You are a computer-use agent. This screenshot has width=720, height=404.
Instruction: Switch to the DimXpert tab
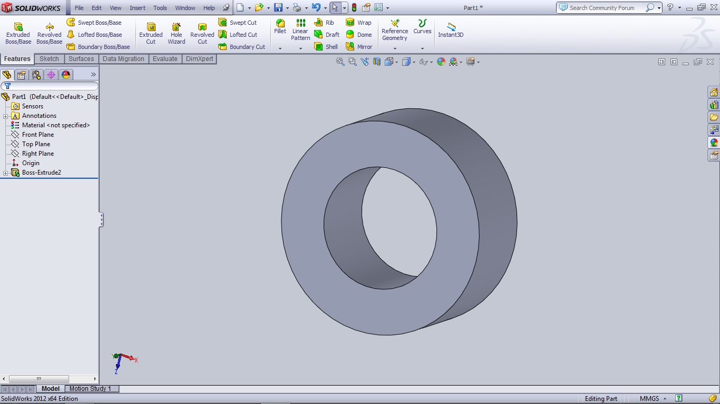pyautogui.click(x=200, y=59)
